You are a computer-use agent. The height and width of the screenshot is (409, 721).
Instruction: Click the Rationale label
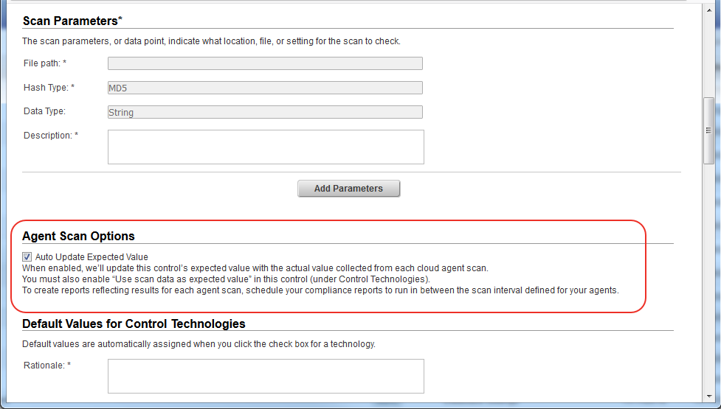tap(44, 365)
